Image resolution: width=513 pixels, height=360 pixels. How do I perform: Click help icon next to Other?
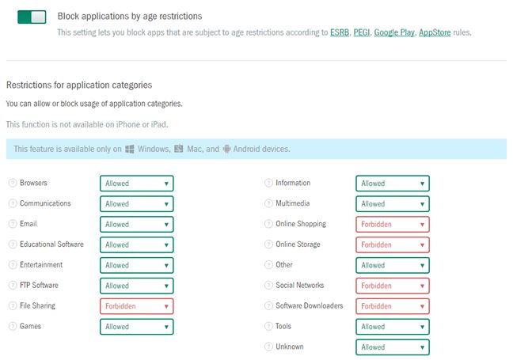(x=268, y=265)
